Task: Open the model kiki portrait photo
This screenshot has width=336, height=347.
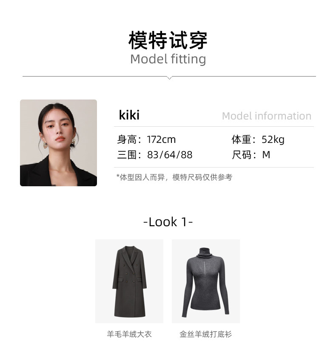Action: (x=58, y=143)
